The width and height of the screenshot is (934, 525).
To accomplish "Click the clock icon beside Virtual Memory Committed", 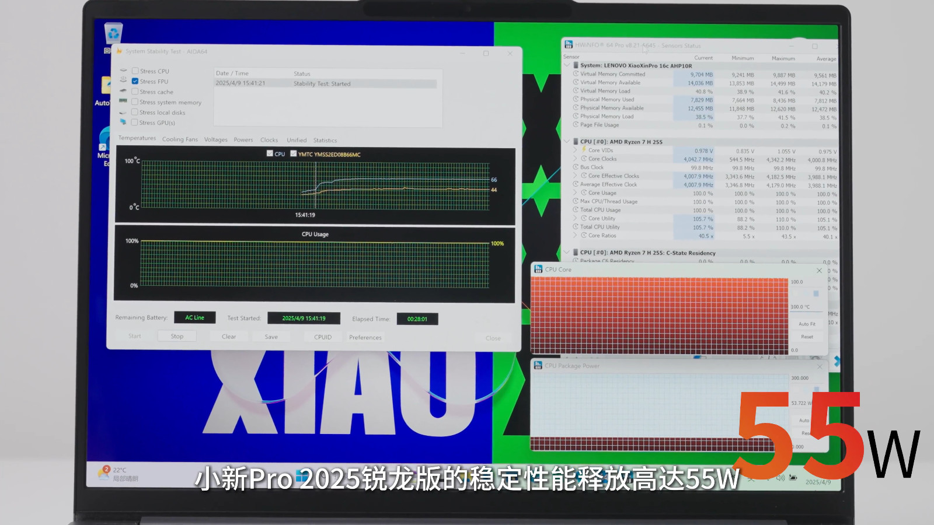I will tap(576, 74).
